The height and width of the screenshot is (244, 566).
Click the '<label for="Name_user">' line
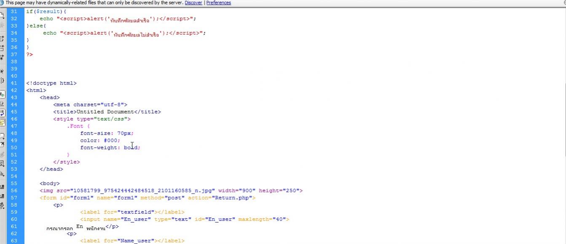point(132,240)
